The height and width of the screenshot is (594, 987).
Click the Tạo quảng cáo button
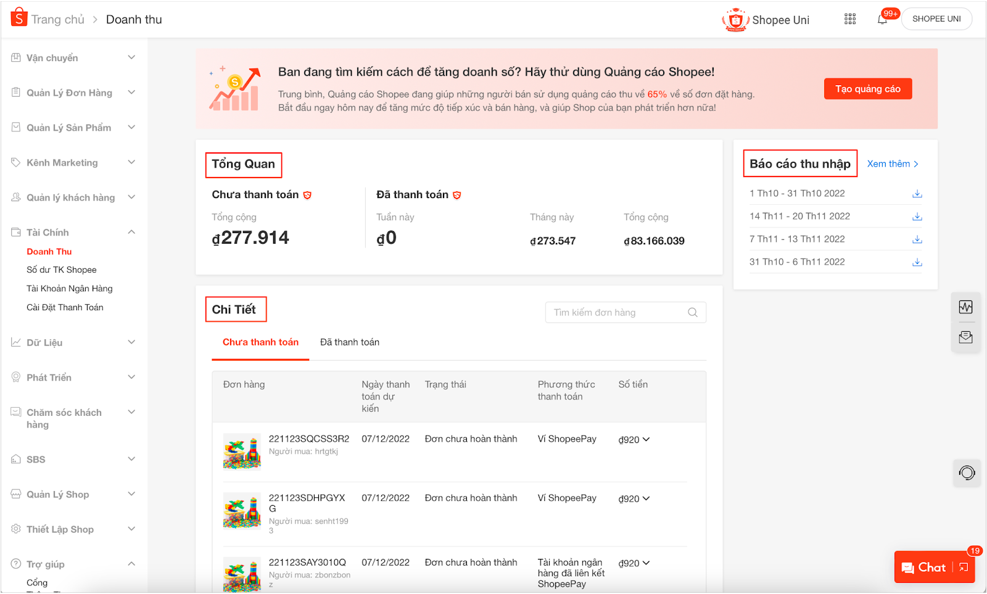click(x=867, y=88)
